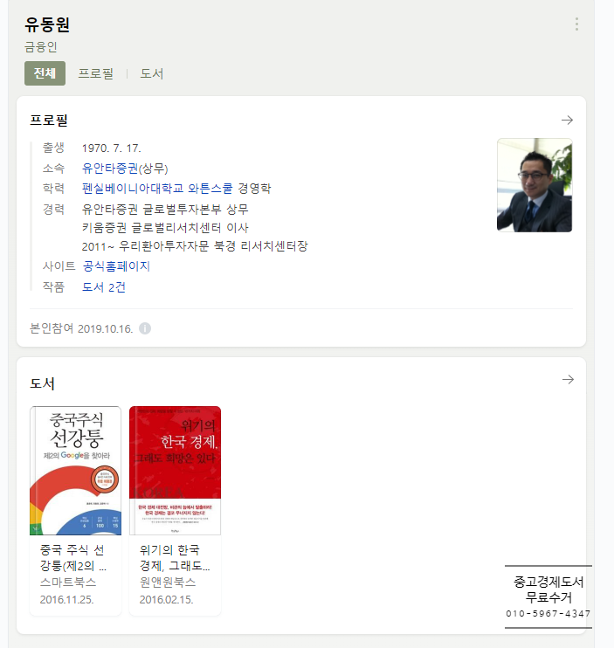Click the occupation label 금융인
The width and height of the screenshot is (614, 648).
tap(40, 46)
